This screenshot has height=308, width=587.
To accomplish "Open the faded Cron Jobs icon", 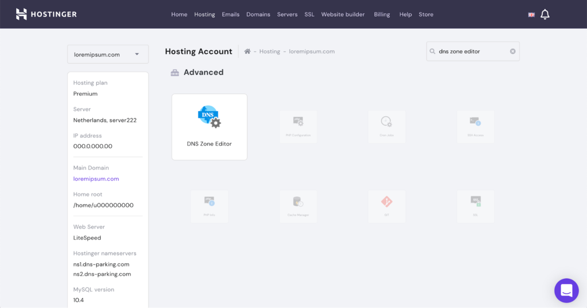I will point(386,121).
